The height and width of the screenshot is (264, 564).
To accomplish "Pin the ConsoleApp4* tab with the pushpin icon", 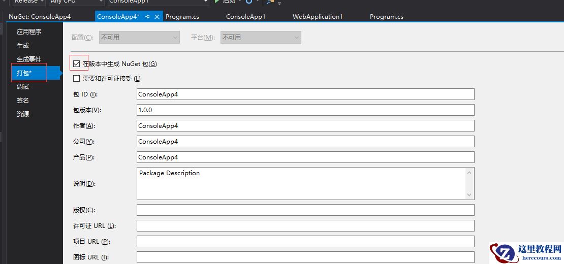I will 147,17.
